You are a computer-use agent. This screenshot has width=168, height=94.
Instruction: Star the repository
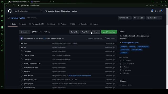click(152, 18)
